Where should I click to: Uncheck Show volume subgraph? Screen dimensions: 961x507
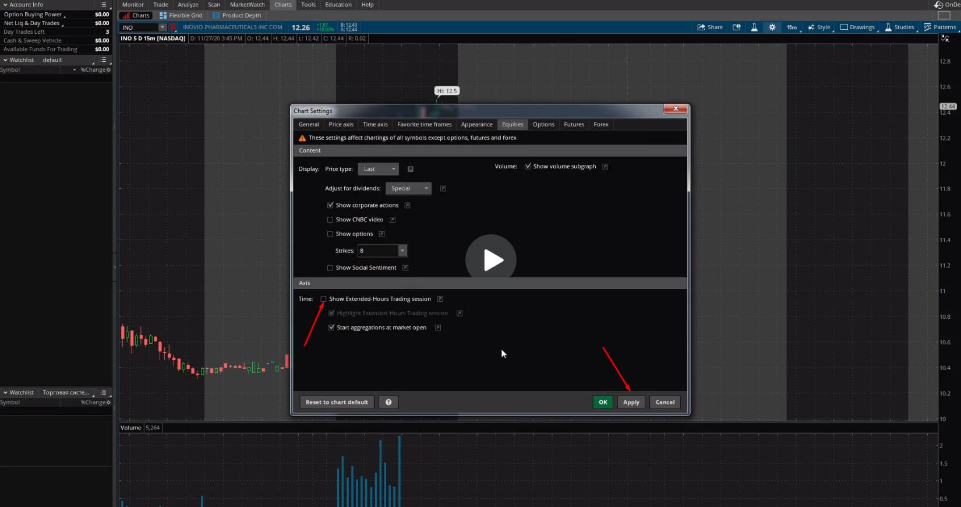tap(528, 167)
